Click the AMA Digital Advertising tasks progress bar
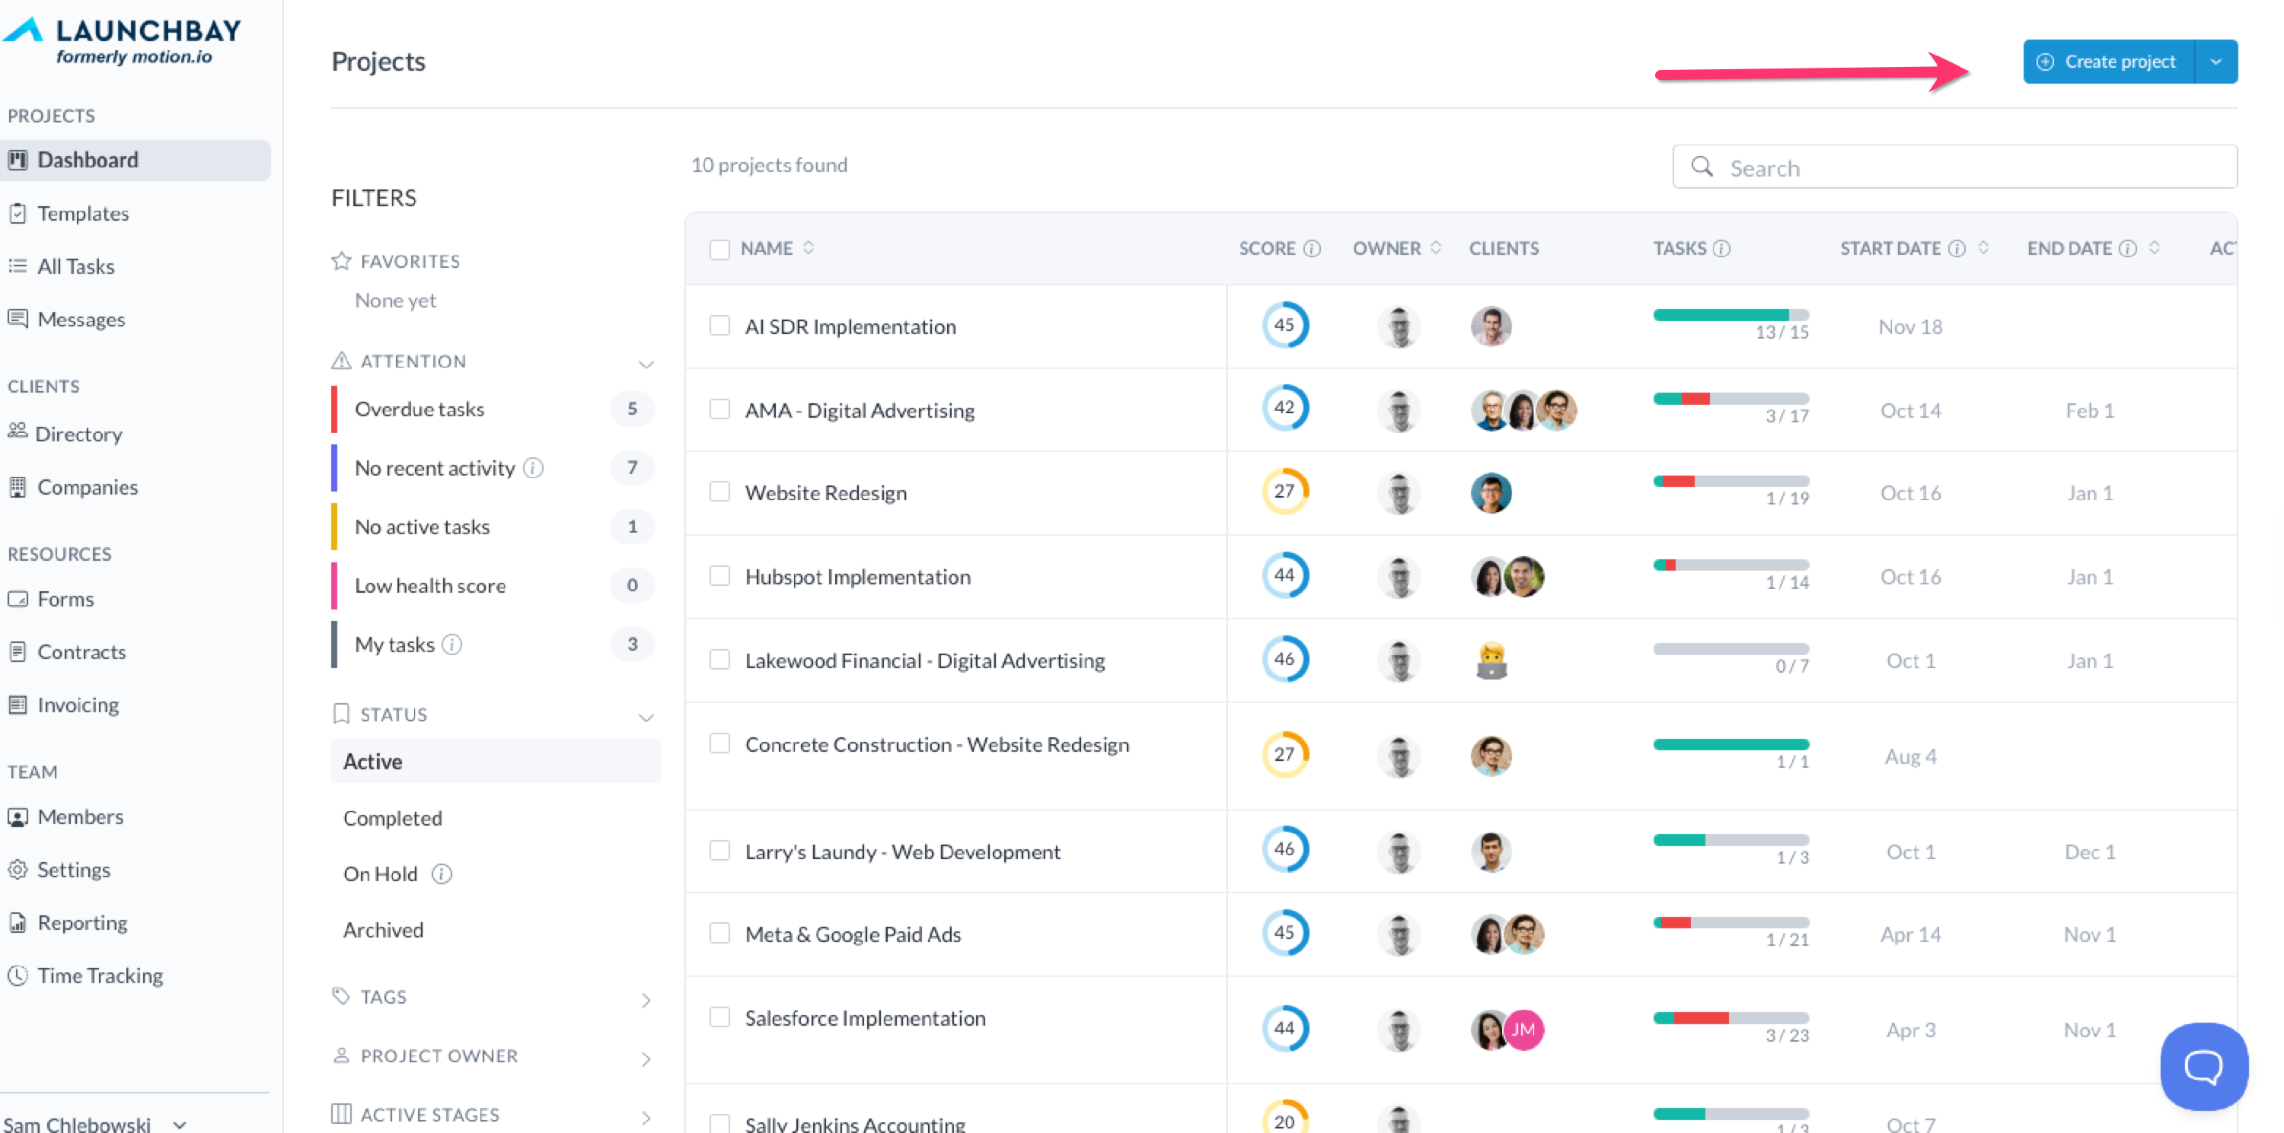This screenshot has height=1133, width=2284. 1730,399
